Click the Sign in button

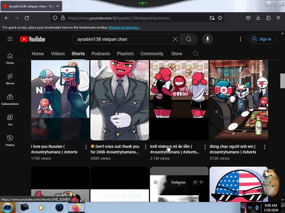(x=262, y=39)
